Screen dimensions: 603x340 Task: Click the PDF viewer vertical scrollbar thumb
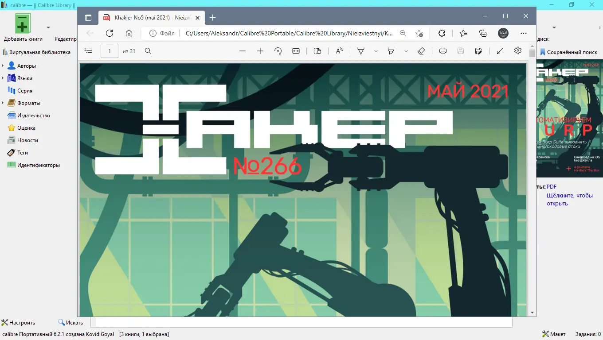point(533,53)
